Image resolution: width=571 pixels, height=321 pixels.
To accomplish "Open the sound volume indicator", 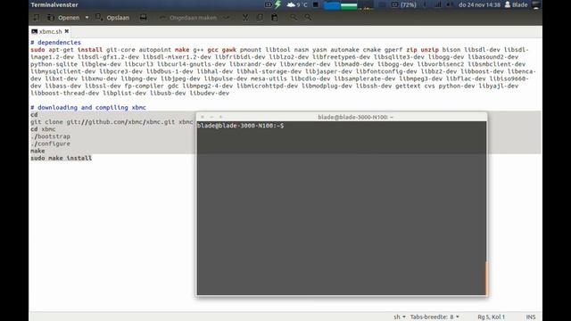I will click(450, 4).
